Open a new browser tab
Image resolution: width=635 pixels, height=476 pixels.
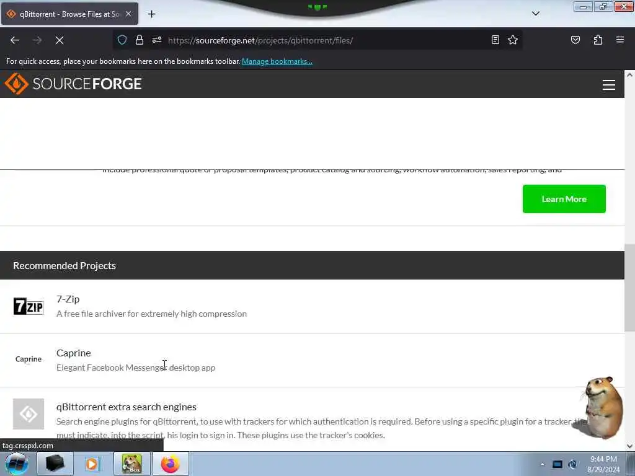coord(151,14)
